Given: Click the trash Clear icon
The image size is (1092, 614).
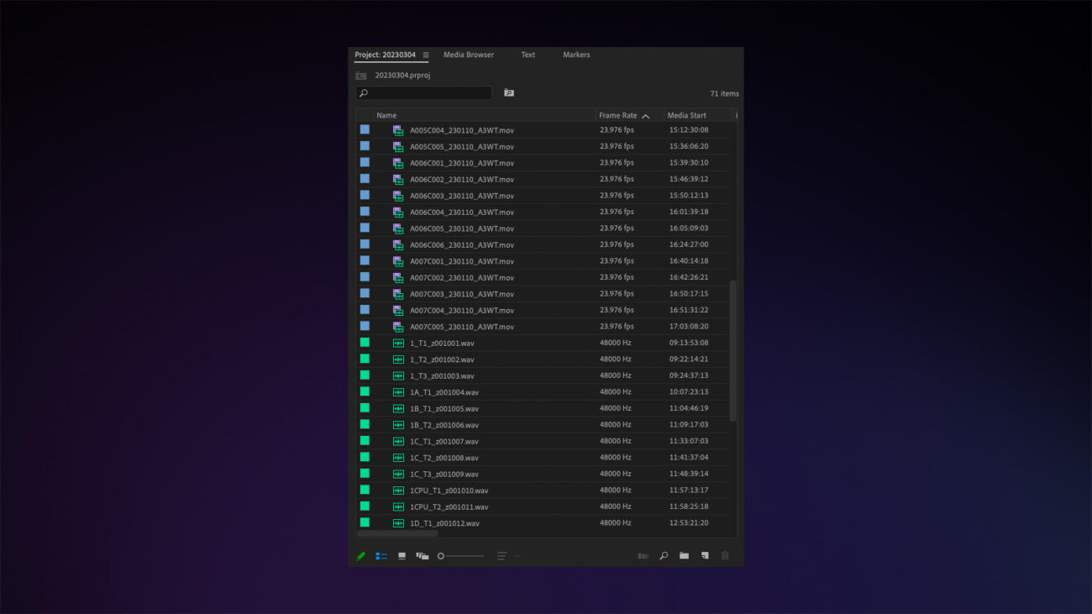Looking at the screenshot, I should [x=725, y=555].
